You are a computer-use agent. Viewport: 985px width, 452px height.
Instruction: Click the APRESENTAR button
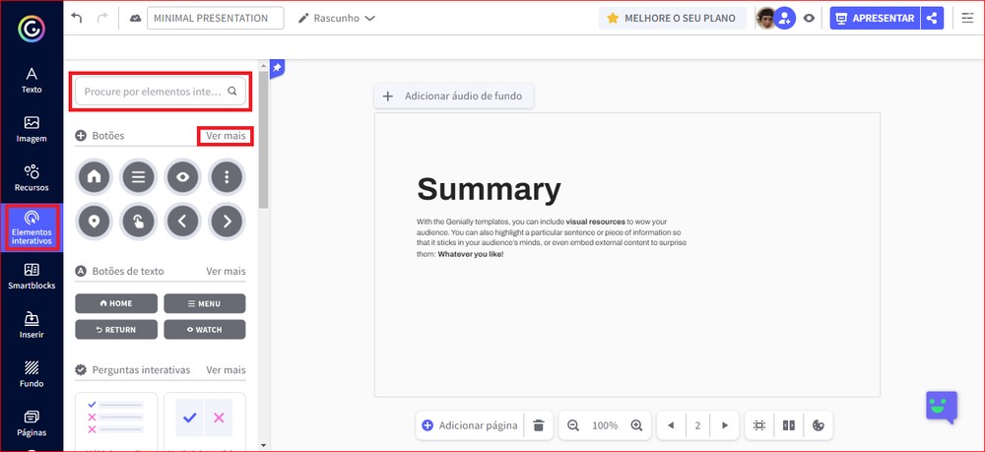pyautogui.click(x=875, y=18)
